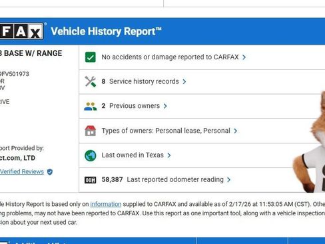
Task: Open No accidents or damage reported to CARFAX
Action: 170,57
